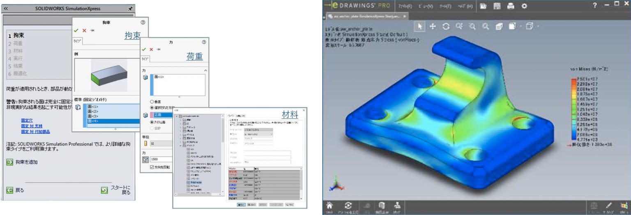Open the SI units dropdown in 力 panel

coord(161,143)
